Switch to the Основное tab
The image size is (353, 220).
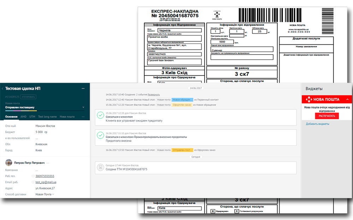click(x=11, y=117)
